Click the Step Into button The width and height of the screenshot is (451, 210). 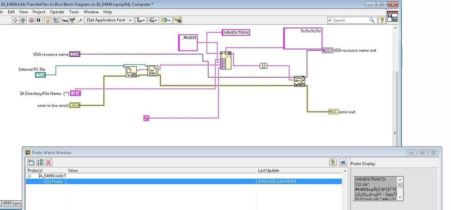coord(65,20)
